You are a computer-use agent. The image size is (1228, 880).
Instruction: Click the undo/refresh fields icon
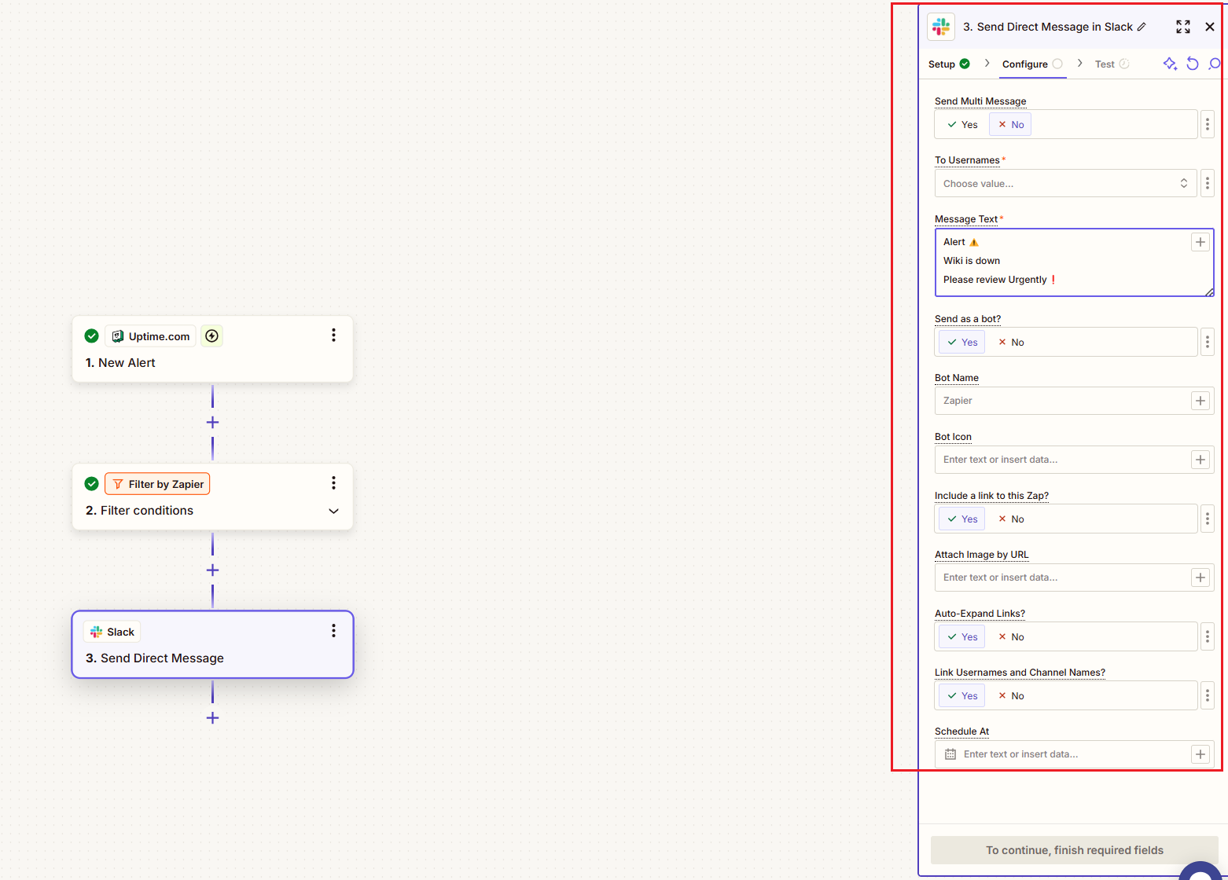1193,64
